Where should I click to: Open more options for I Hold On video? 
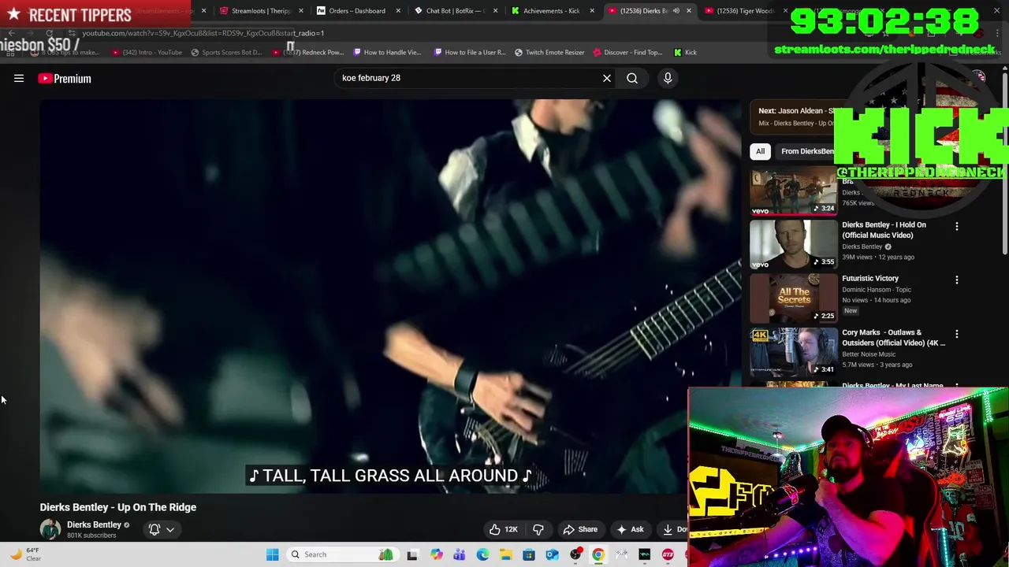pos(957,226)
